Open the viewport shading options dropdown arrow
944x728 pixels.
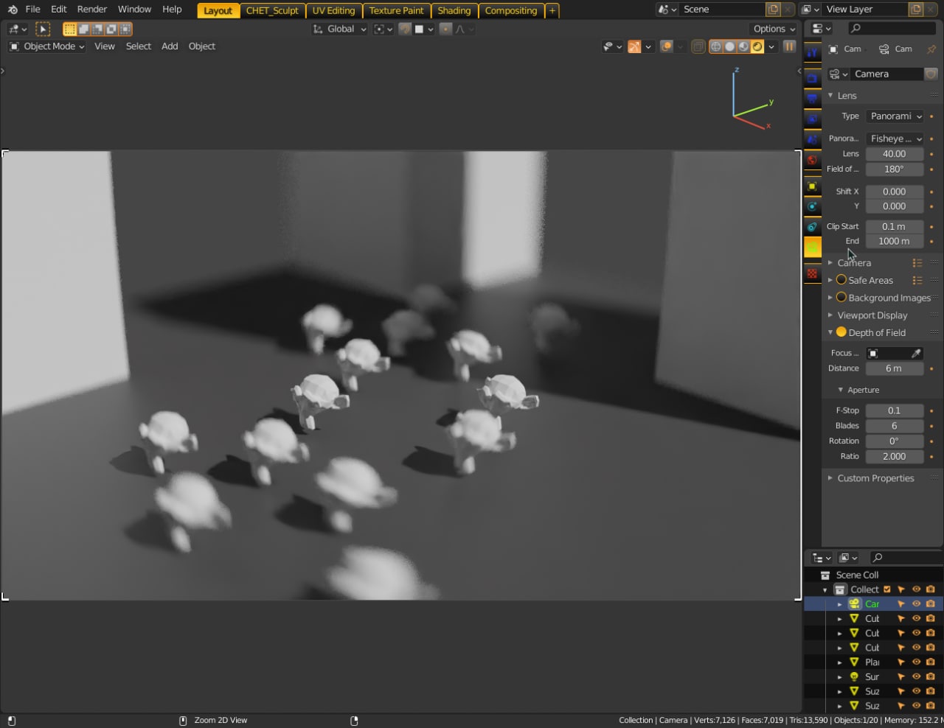click(771, 46)
